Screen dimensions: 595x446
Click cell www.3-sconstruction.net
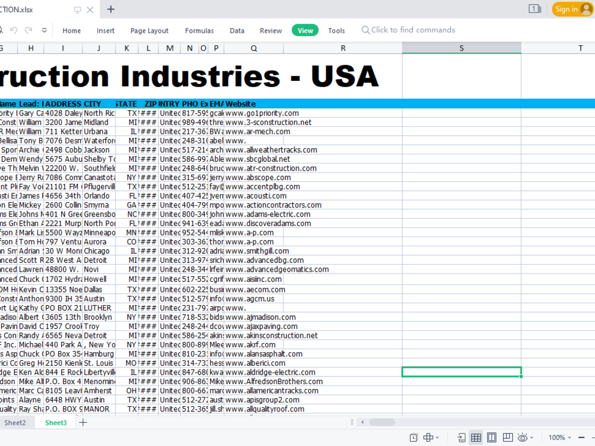tap(254, 122)
